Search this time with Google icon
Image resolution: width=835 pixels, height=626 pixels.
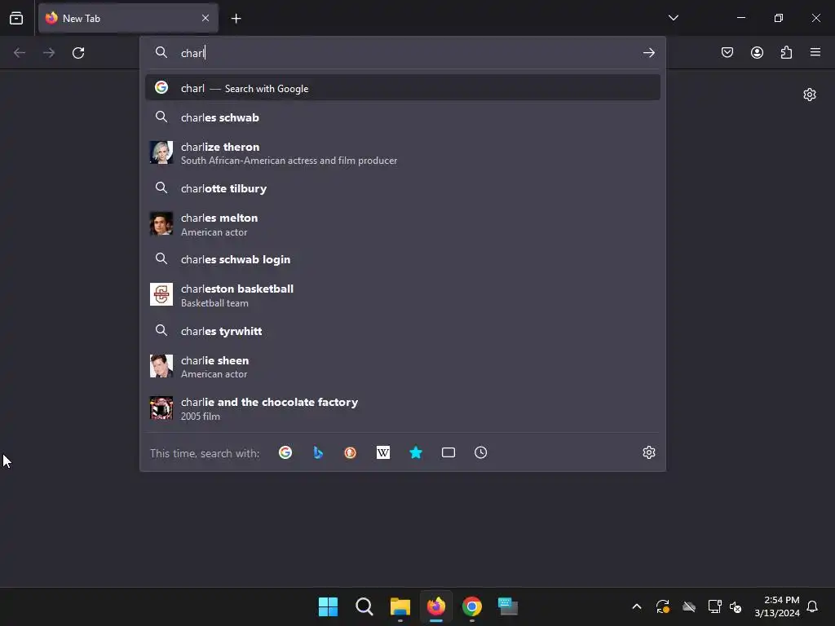click(285, 452)
